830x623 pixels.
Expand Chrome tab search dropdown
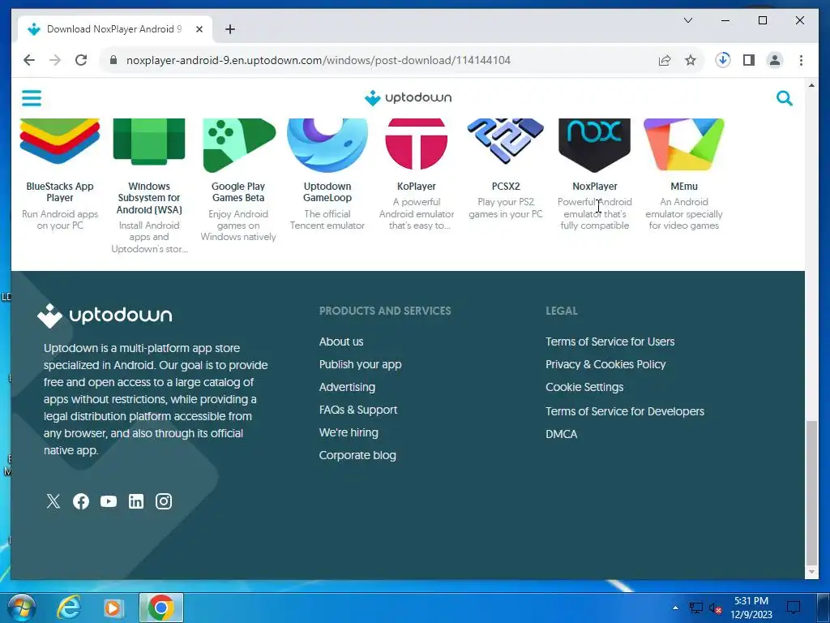[688, 20]
